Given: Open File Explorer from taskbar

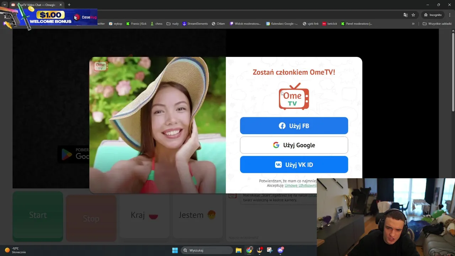Looking at the screenshot, I should (x=239, y=250).
